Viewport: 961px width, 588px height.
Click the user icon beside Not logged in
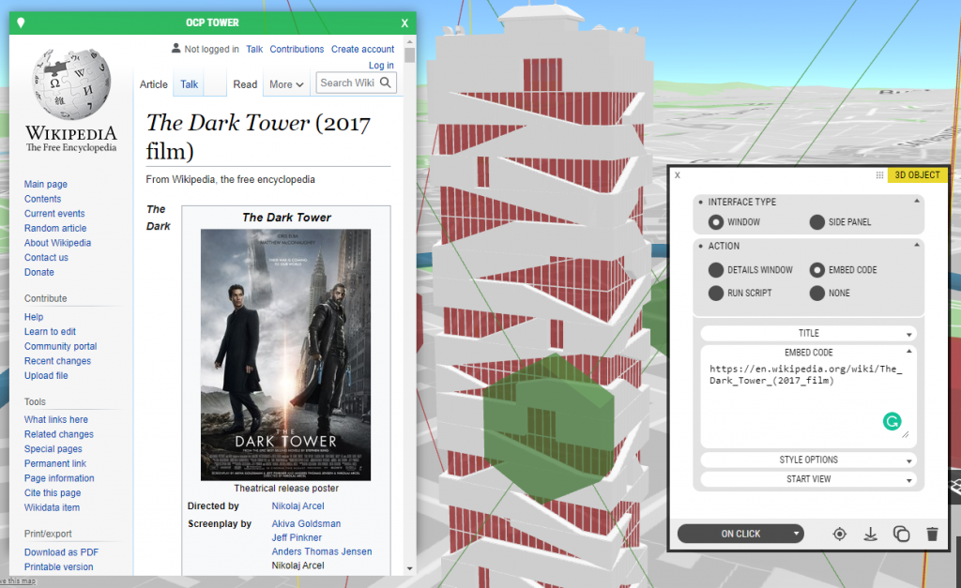click(x=175, y=48)
